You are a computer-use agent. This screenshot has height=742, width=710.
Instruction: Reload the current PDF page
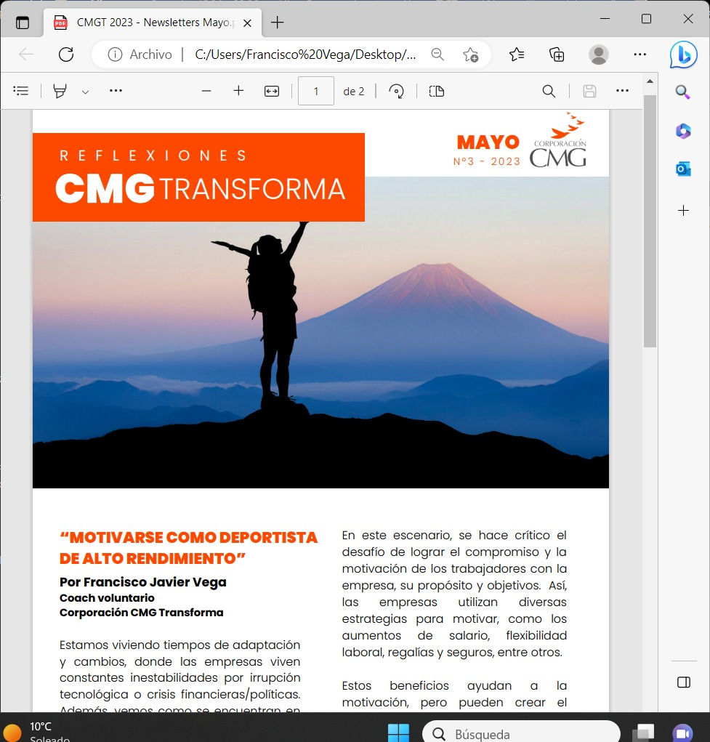click(66, 55)
